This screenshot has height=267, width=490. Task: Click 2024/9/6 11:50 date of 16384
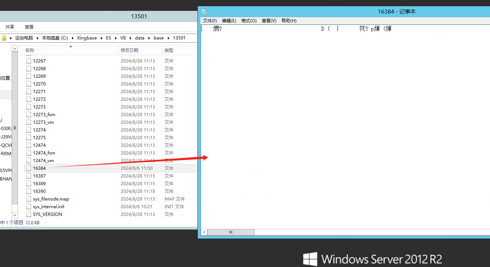point(136,168)
